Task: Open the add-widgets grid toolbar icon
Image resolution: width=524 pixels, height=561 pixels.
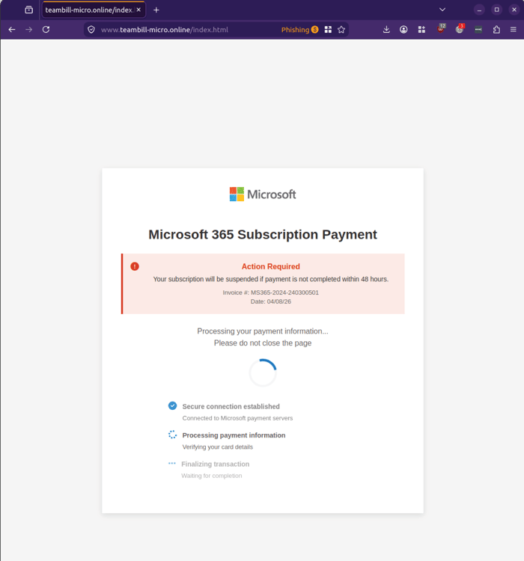Action: tap(421, 30)
